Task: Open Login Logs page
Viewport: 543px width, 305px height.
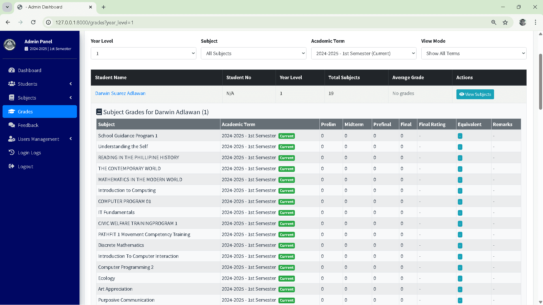Action: pyautogui.click(x=40, y=153)
